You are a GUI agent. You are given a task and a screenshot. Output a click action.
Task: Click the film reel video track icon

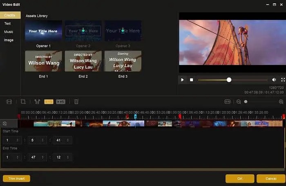point(5,123)
